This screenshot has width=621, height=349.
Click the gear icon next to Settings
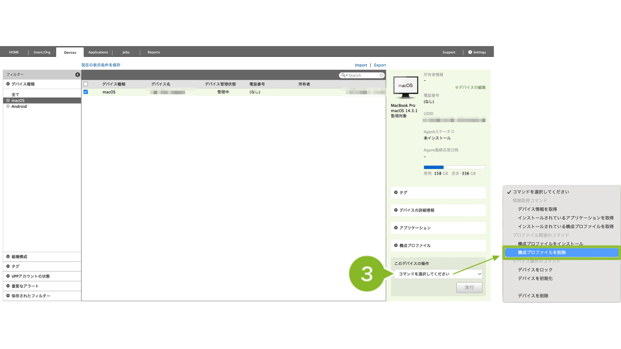coord(470,52)
